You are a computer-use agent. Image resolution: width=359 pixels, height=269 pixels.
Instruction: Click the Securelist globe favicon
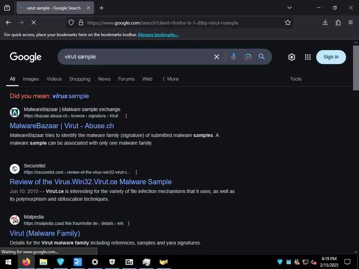pos(15,169)
